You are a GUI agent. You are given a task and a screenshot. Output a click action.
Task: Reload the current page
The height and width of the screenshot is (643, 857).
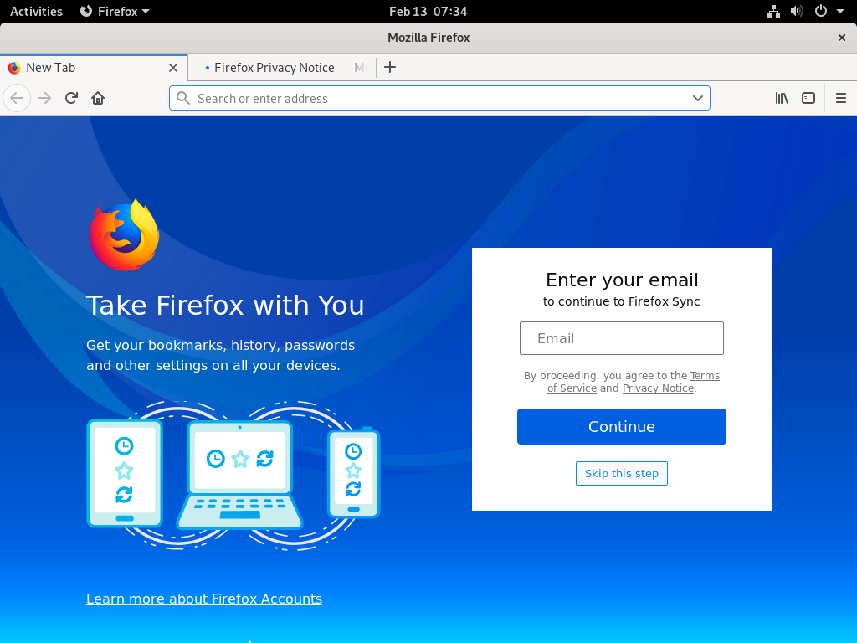71,99
